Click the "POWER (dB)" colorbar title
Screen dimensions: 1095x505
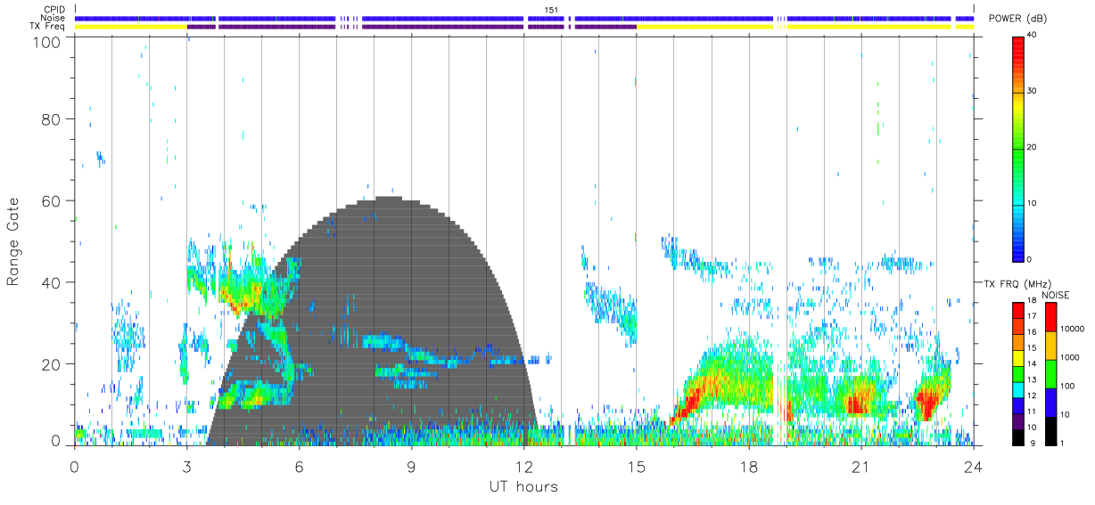point(1017,19)
